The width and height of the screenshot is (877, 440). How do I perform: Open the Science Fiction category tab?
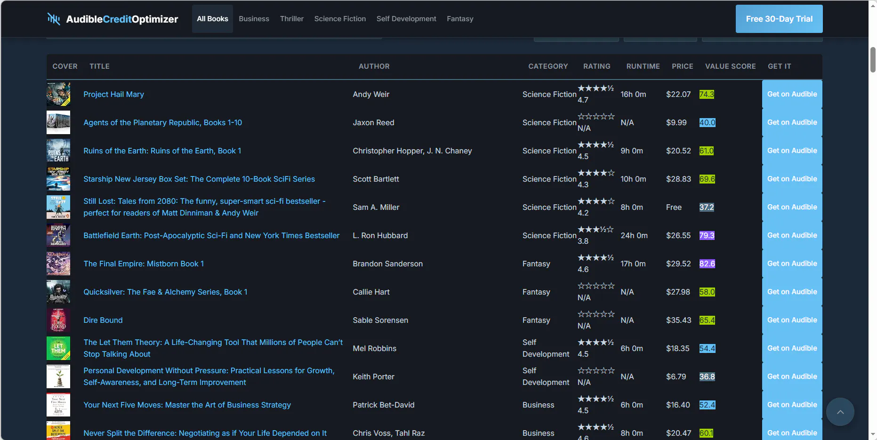pos(340,19)
